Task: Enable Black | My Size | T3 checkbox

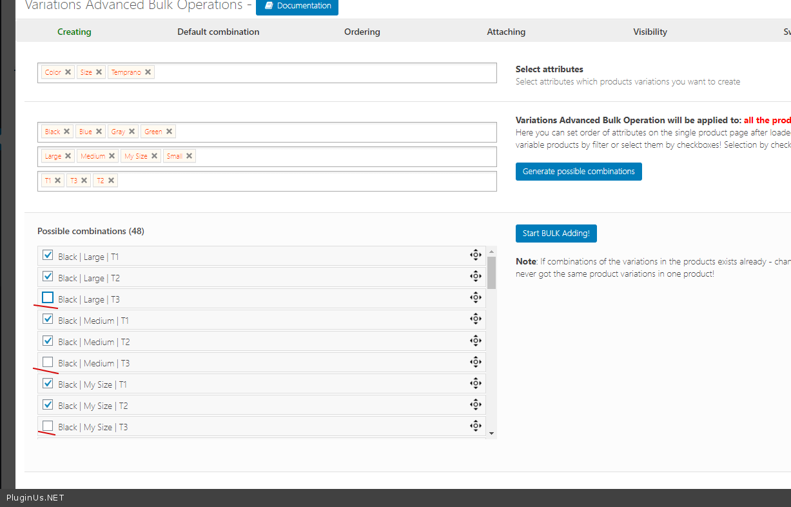Action: pyautogui.click(x=48, y=426)
